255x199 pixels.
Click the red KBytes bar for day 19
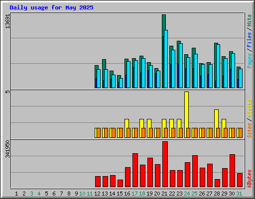pos(150,173)
